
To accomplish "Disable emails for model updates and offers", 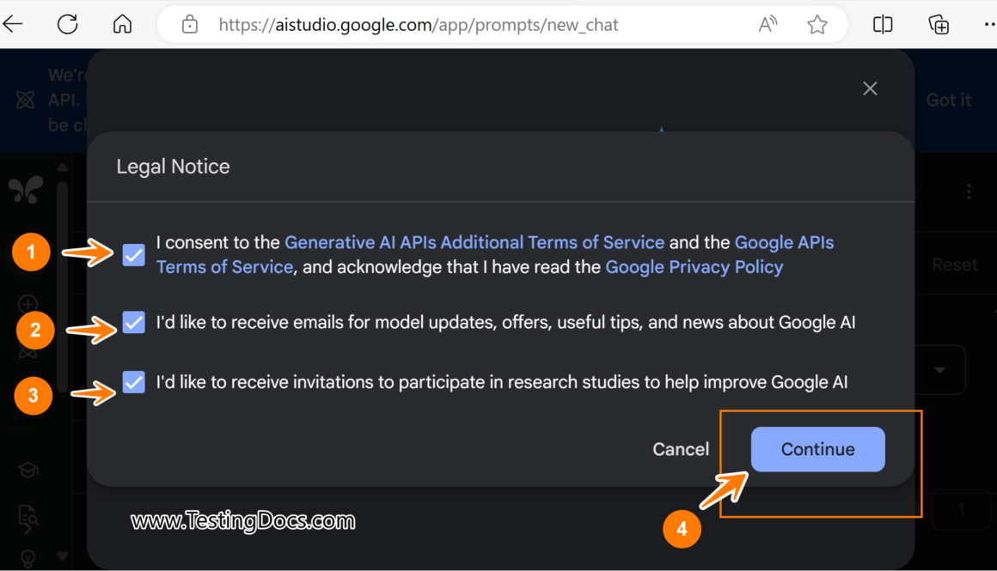I will [x=133, y=323].
